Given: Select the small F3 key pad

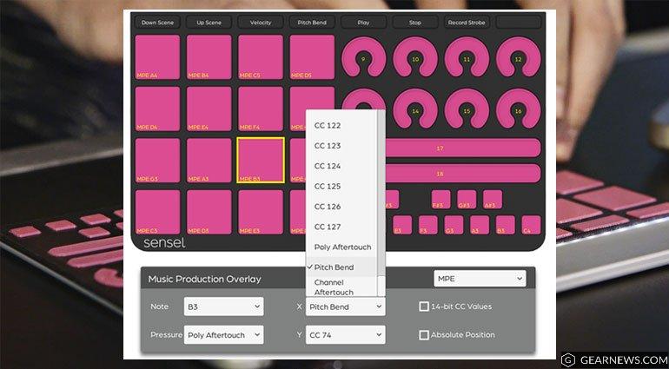Looking at the screenshot, I should pyautogui.click(x=428, y=225).
